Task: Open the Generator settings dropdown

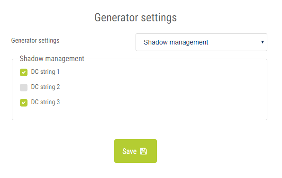Action: [x=201, y=42]
